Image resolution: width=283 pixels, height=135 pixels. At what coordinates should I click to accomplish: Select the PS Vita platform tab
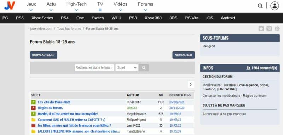point(192,18)
